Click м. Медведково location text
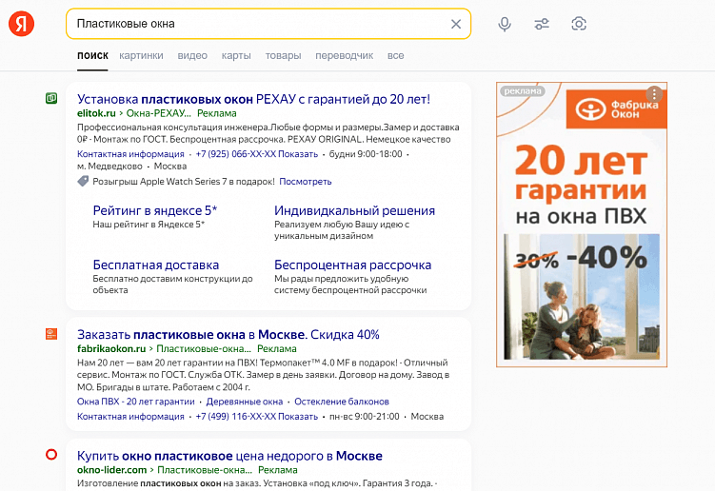This screenshot has width=715, height=491. click(x=109, y=167)
